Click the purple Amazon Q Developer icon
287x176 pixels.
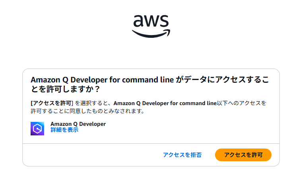pos(37,128)
